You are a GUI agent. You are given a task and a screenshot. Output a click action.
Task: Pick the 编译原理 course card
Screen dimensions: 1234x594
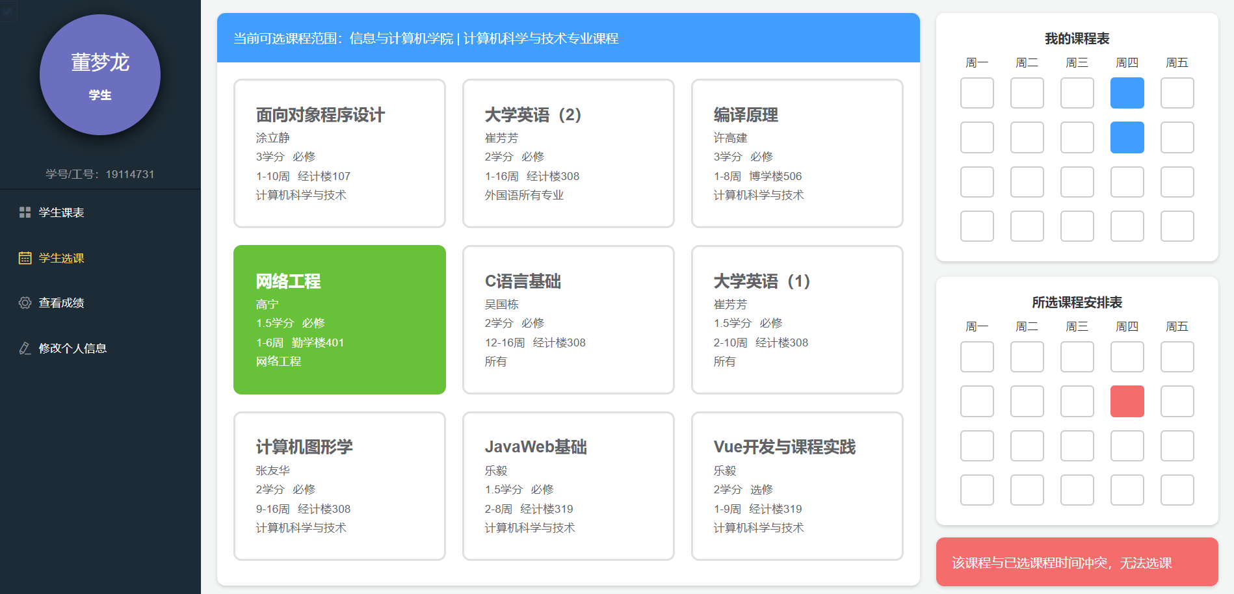coord(797,153)
